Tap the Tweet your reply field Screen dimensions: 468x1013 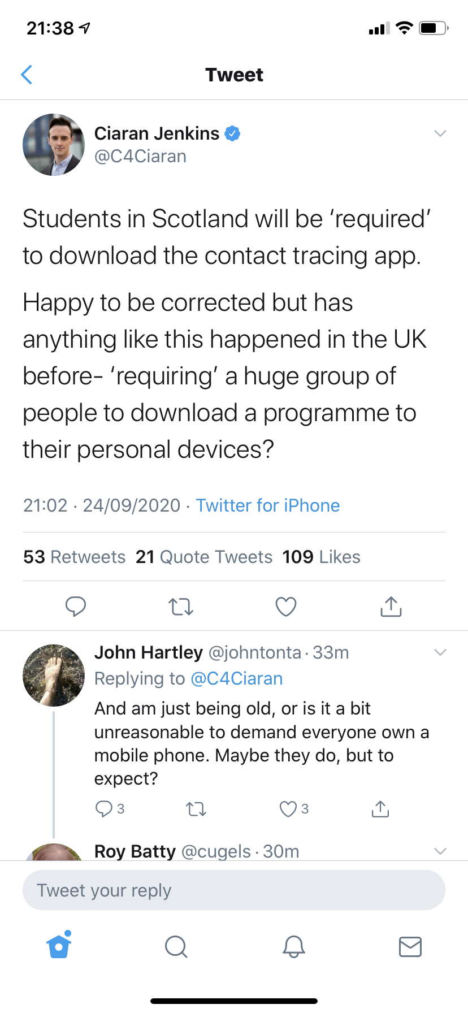234,890
